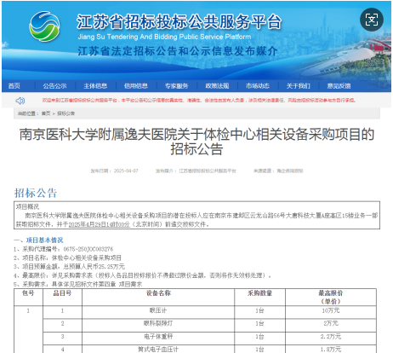The height and width of the screenshot is (353, 393).
Task: Open 市场动态 in the nav bar
Action: (258, 86)
